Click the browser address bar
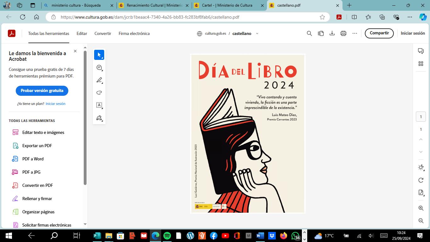The width and height of the screenshot is (430, 242). pos(187,17)
